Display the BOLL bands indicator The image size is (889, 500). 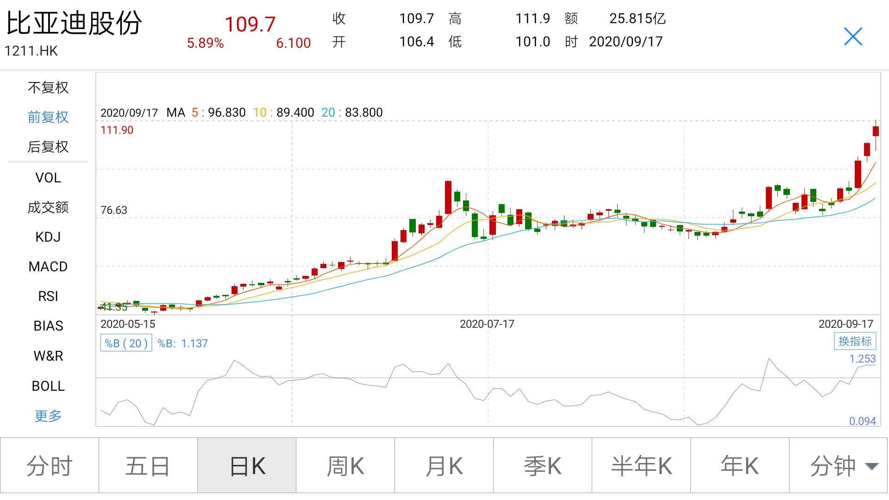(48, 386)
